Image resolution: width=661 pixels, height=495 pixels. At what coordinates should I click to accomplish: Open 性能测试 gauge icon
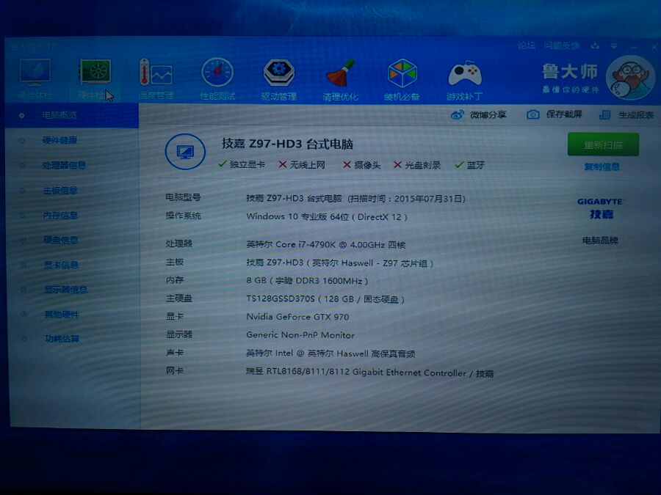click(x=217, y=73)
